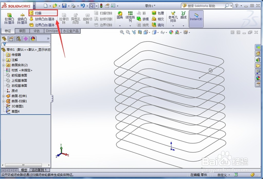Select the 圆角 fillet tool

120,15
